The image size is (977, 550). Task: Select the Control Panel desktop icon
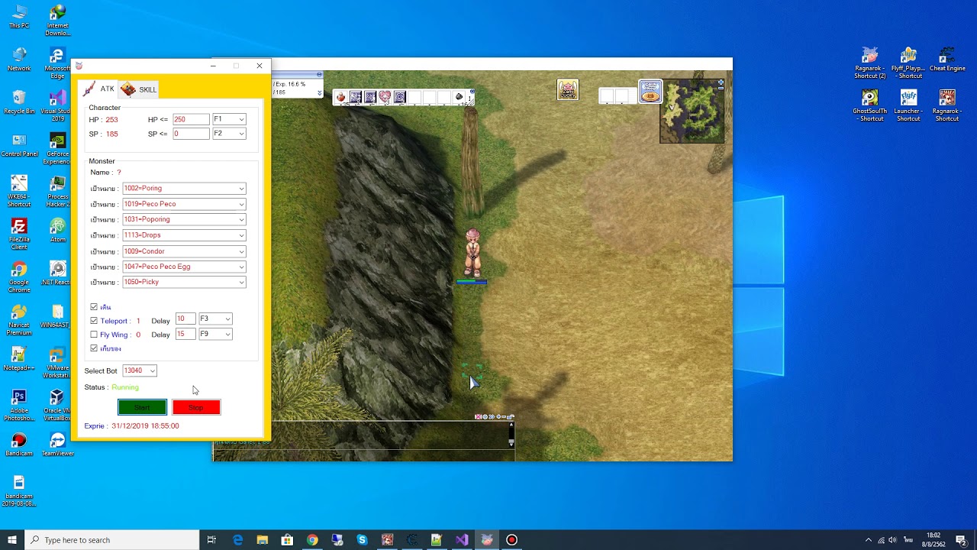[19, 145]
